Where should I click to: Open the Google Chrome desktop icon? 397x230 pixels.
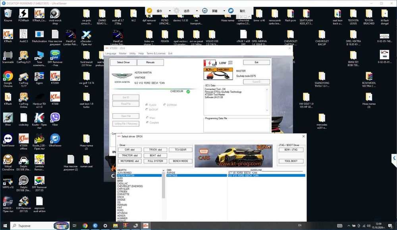(8, 79)
